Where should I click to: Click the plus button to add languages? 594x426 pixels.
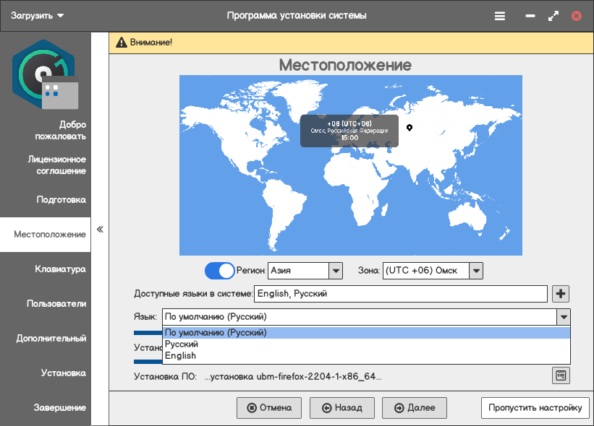[x=561, y=294]
